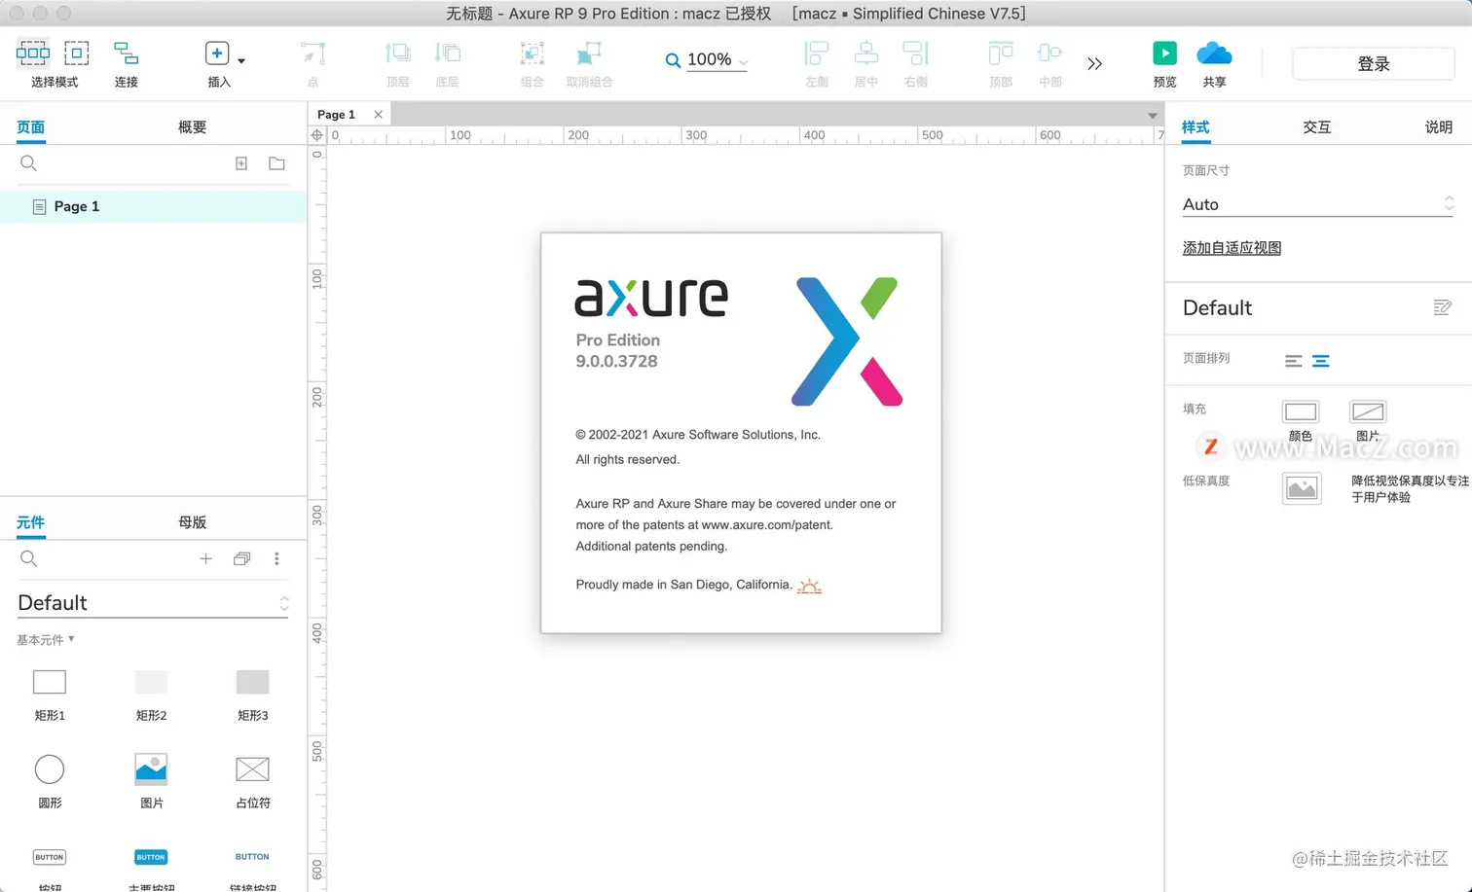
Task: Click the 取消组合 ungroup icon
Action: coord(589,53)
